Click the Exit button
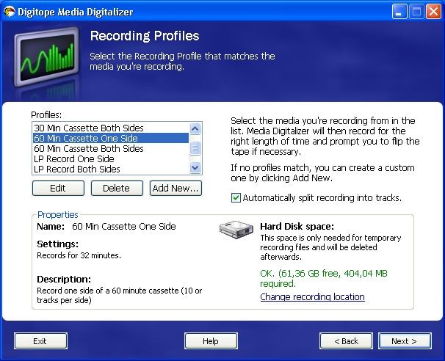This screenshot has width=445, height=361. coord(40,341)
